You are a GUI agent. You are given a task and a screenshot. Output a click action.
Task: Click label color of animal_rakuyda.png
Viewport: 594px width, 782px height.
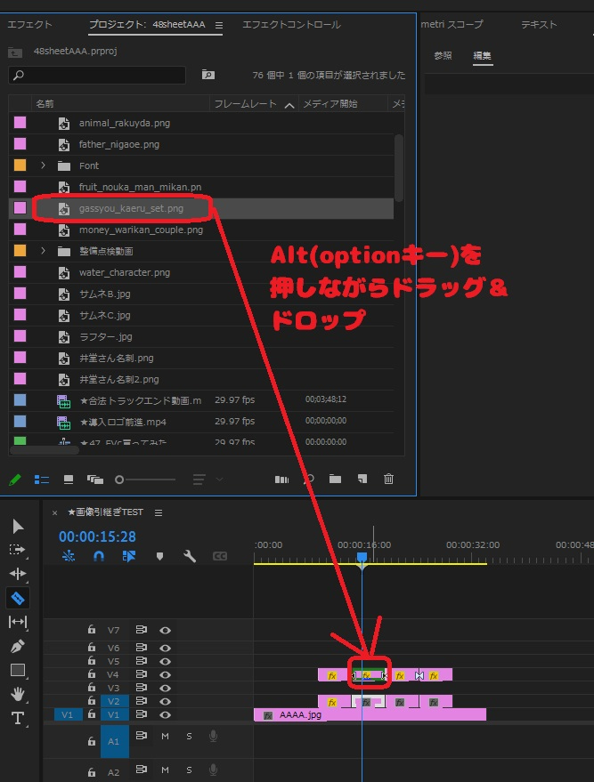pyautogui.click(x=20, y=122)
